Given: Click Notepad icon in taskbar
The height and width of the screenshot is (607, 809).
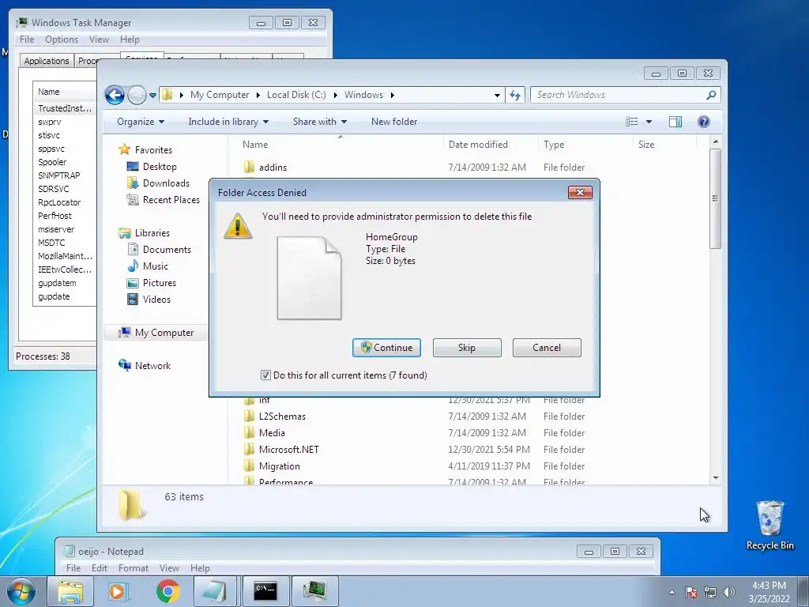Looking at the screenshot, I should coord(216,591).
